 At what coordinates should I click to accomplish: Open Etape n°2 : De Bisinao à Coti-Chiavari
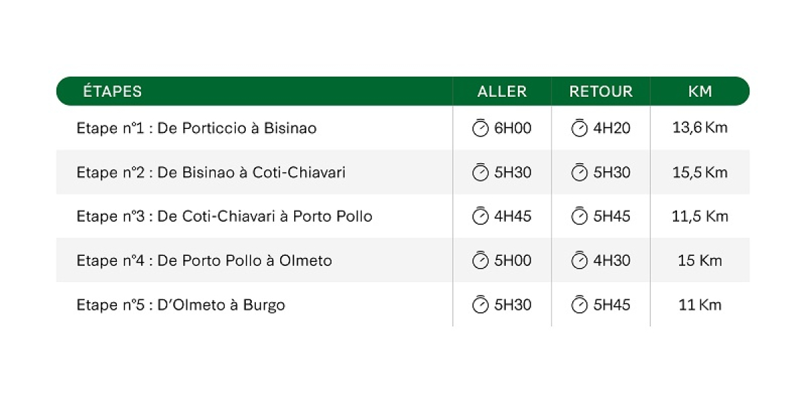coord(211,172)
